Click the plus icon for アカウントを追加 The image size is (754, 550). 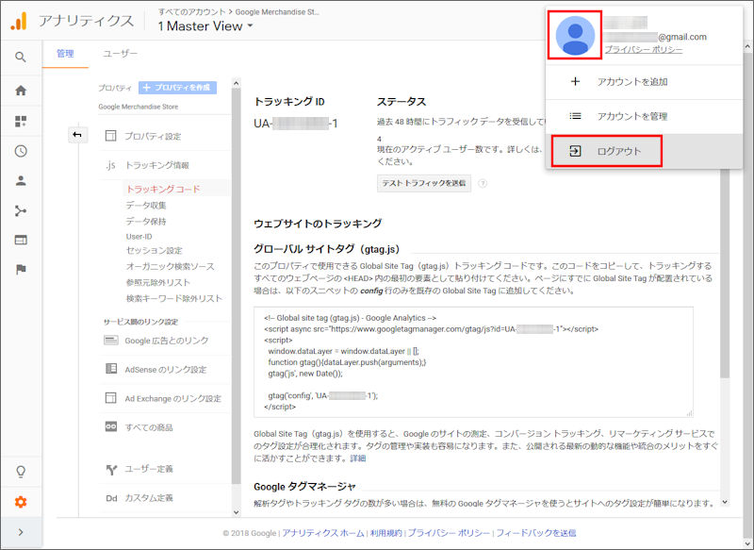tap(575, 82)
